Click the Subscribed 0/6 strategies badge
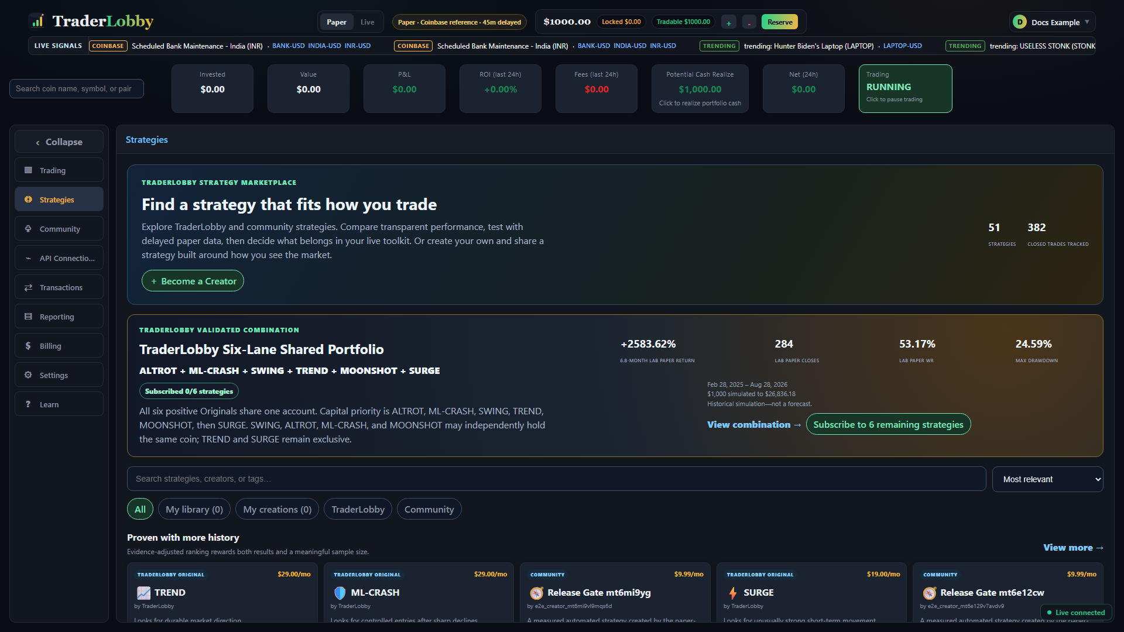1124x632 pixels. click(189, 391)
